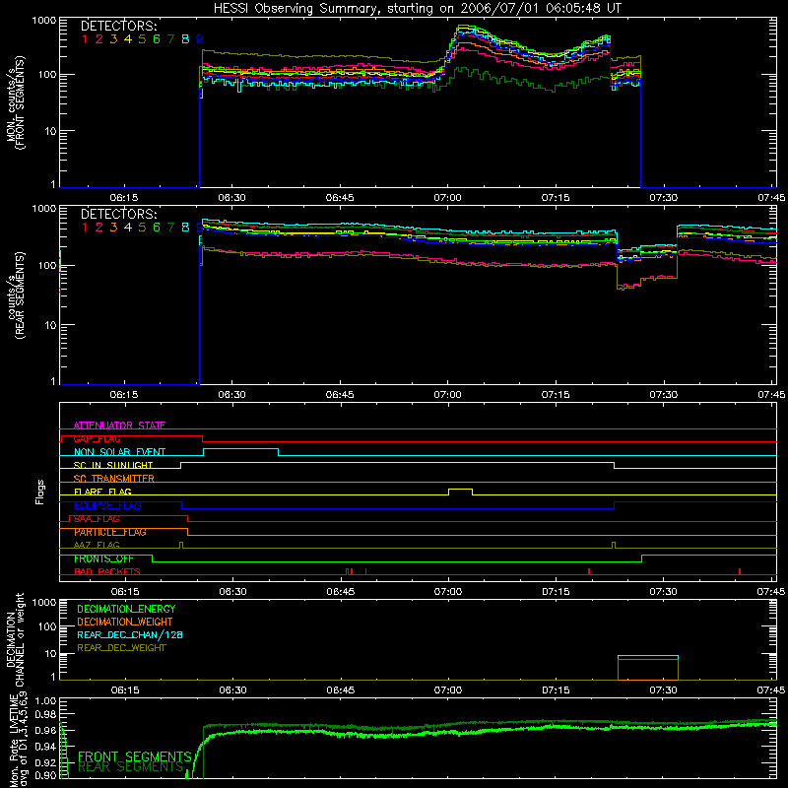Click DETECTORS: label in rear segments panel
This screenshot has width=788, height=788.
tap(118, 214)
